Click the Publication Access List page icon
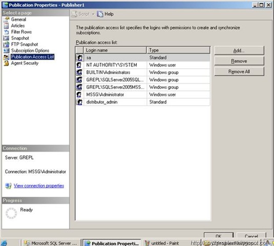This screenshot has width=274, height=246. click(6, 57)
